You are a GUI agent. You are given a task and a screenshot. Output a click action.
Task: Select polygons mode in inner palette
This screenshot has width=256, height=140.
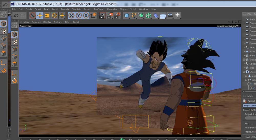[x=14, y=64]
